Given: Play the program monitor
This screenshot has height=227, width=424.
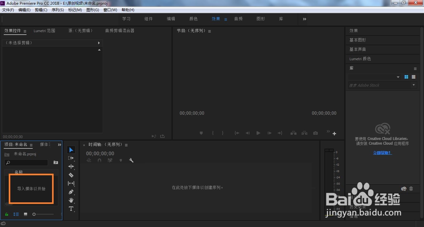Looking at the screenshot, I should tap(258, 133).
